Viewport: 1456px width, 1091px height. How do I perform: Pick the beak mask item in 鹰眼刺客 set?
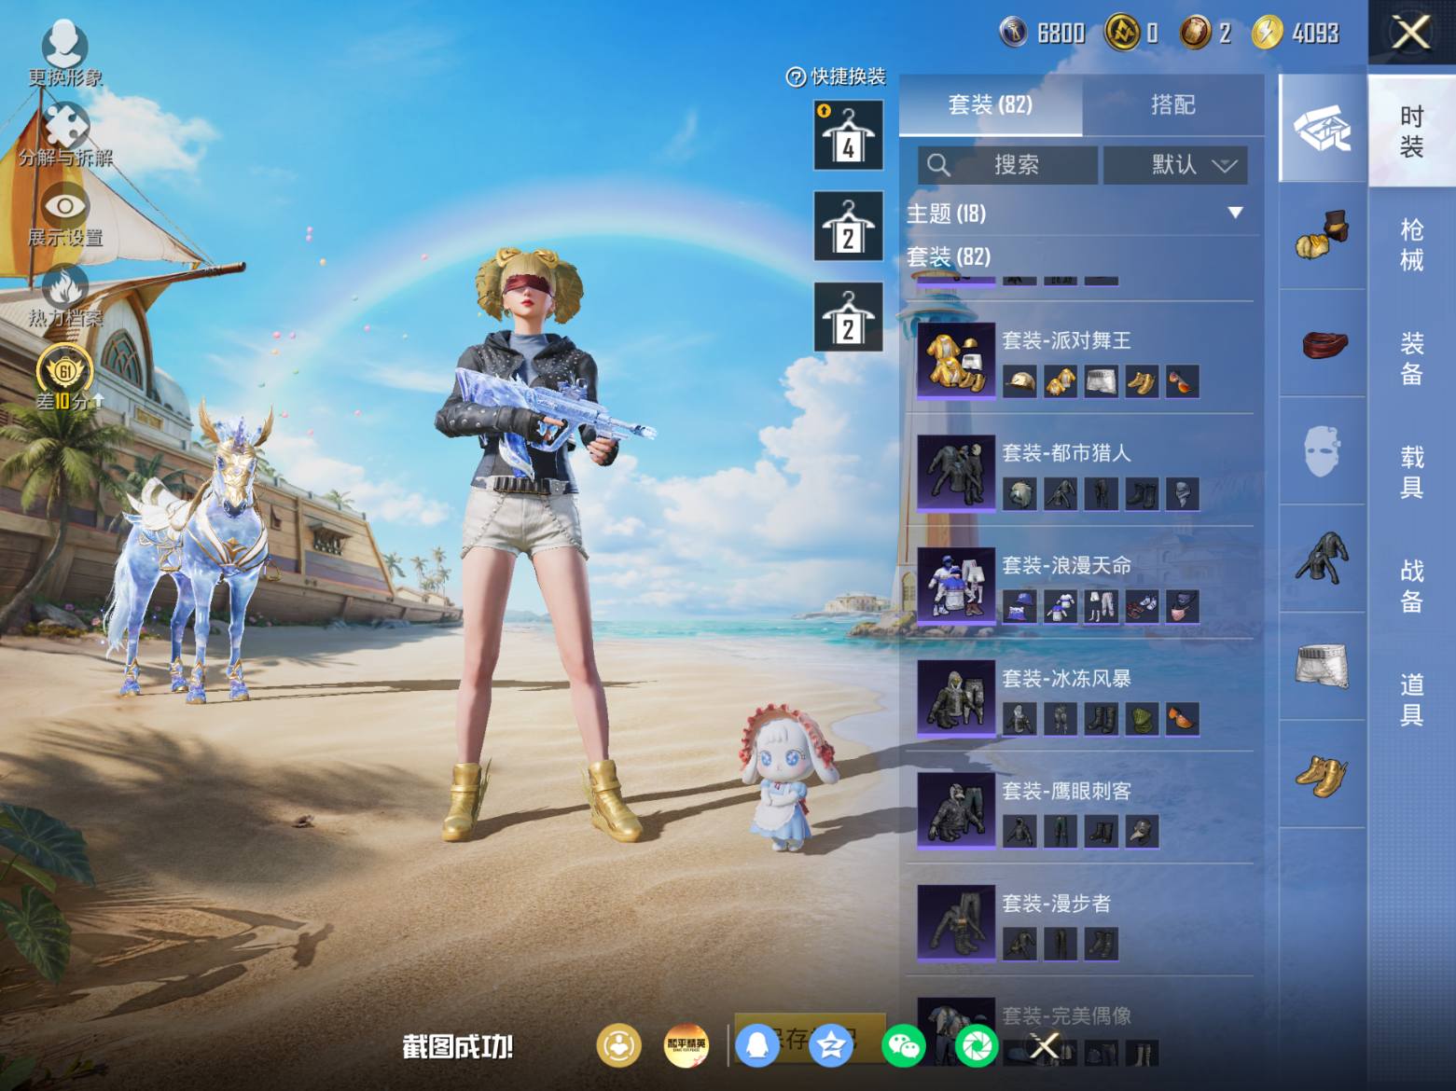tap(1142, 832)
